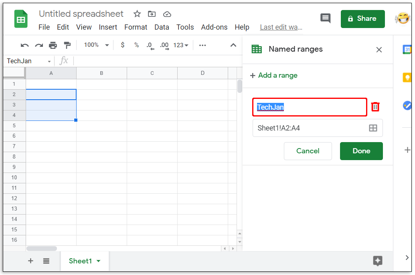Open the Format menu
This screenshot has width=415, height=275.
[136, 27]
